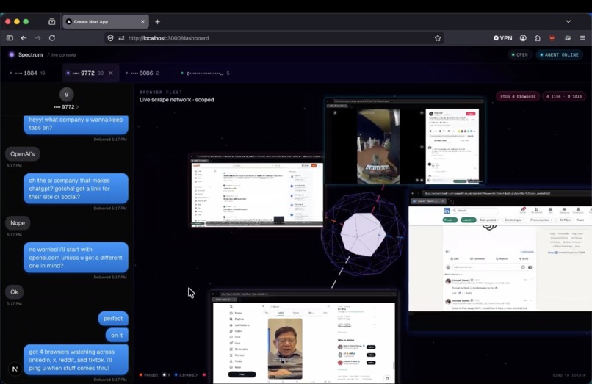Viewport: 592px width, 384px height.
Task: Click the localhost:3000/dashboard address bar
Action: pos(275,38)
